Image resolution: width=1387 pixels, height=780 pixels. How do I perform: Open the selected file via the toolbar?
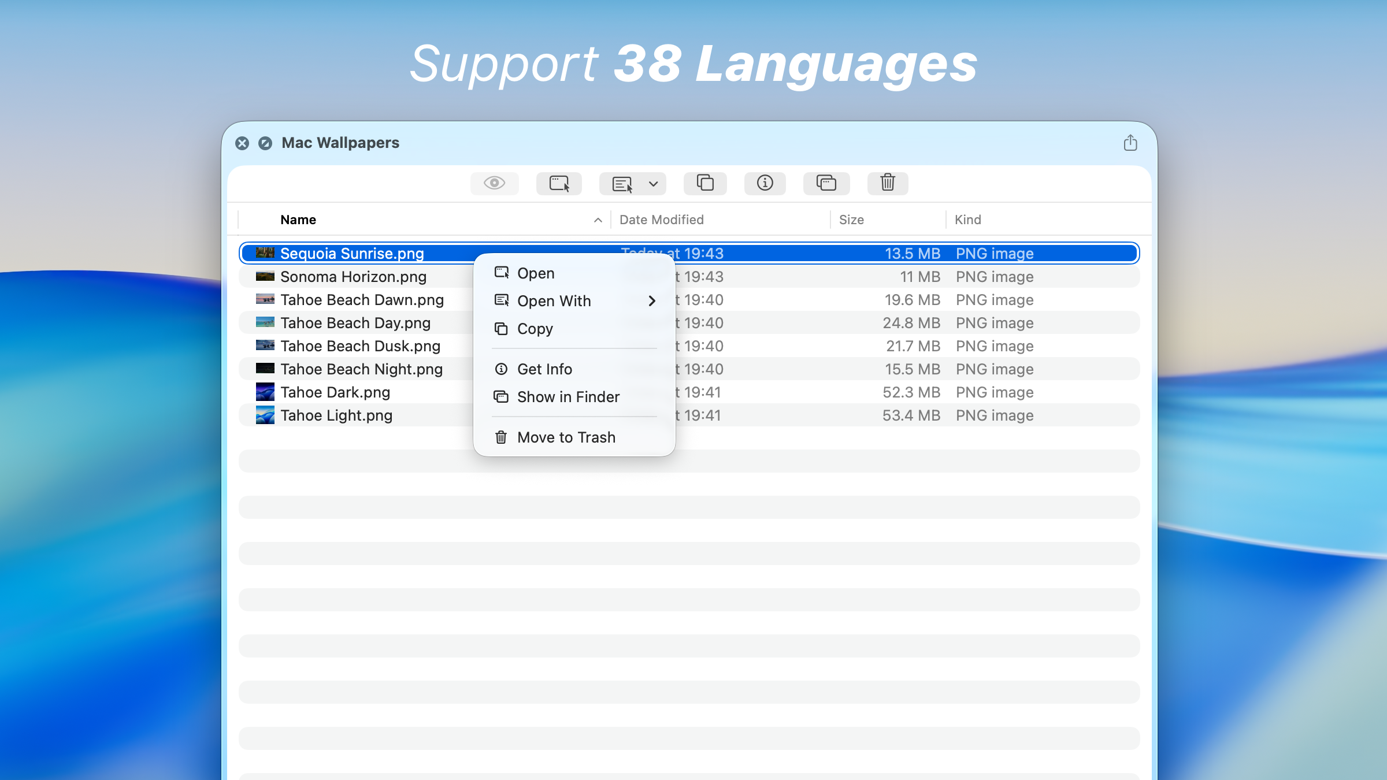[558, 183]
